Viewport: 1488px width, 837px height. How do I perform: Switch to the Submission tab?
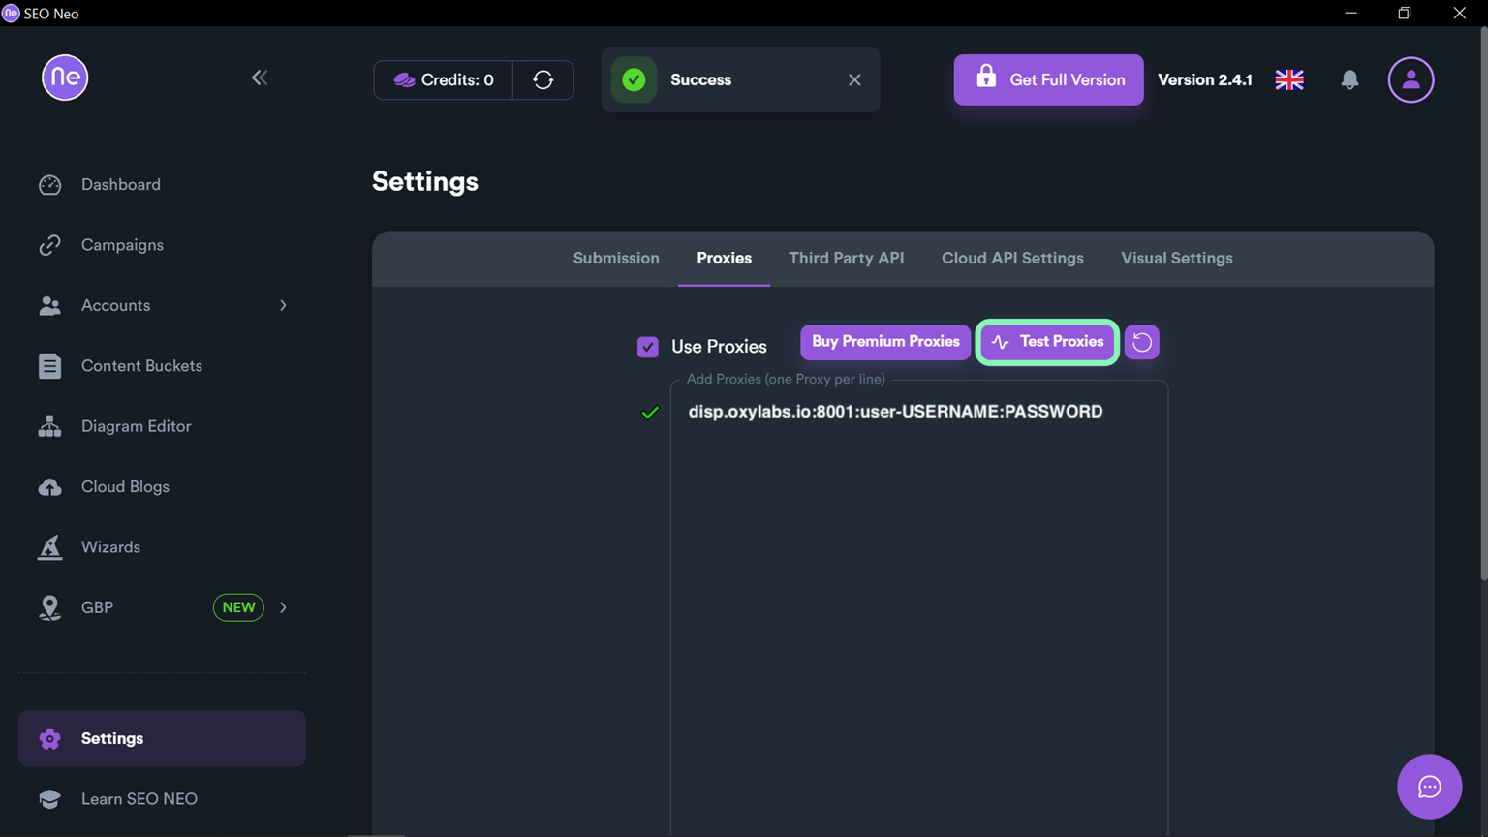point(616,259)
